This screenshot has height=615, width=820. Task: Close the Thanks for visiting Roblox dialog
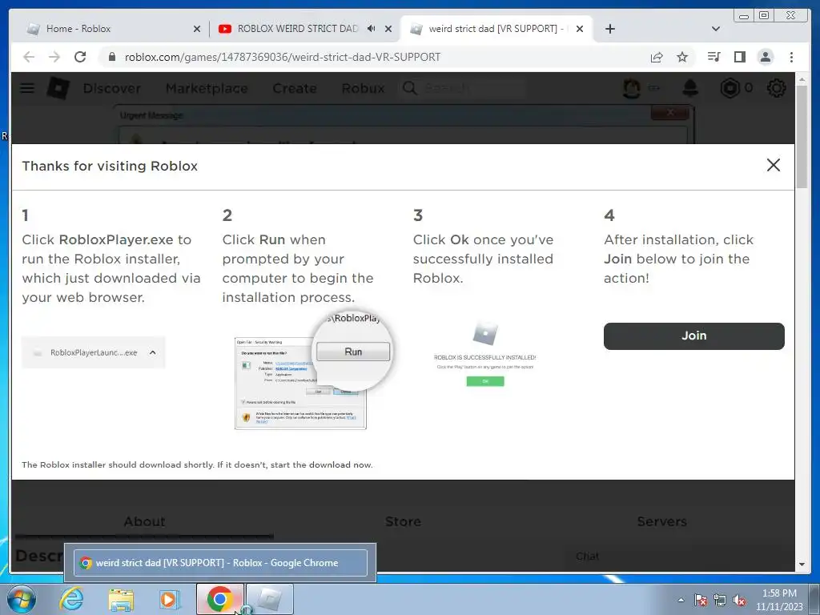coord(773,165)
